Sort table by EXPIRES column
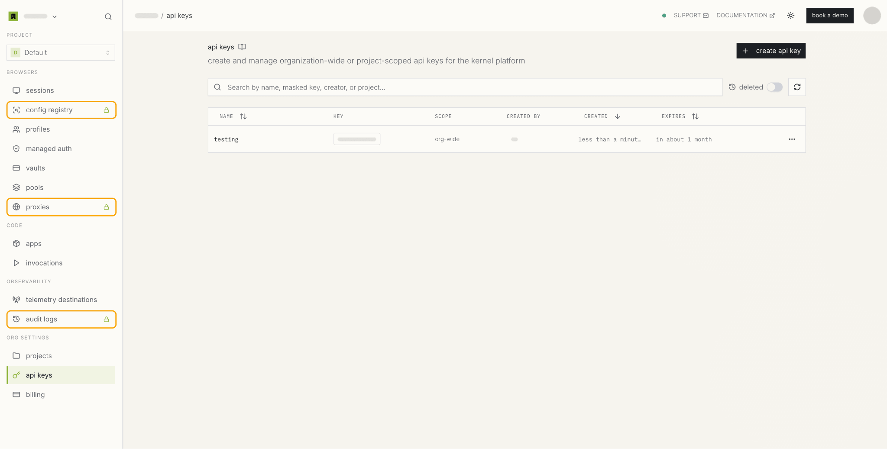The width and height of the screenshot is (887, 449). pyautogui.click(x=680, y=116)
